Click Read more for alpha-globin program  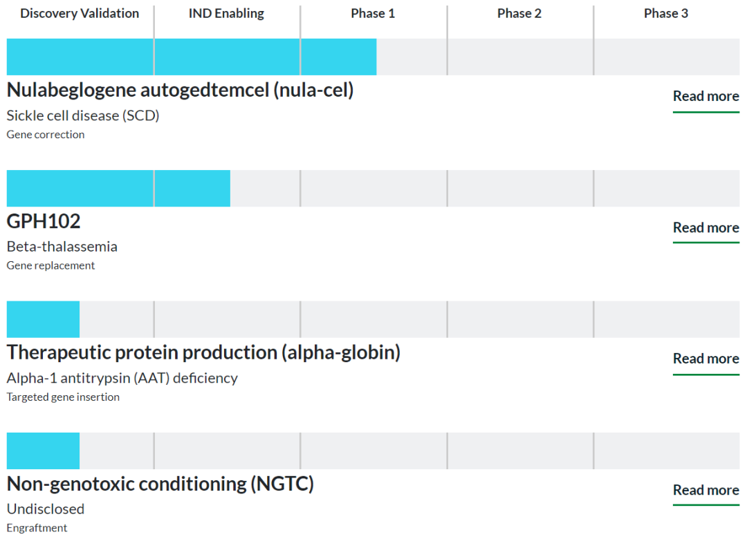(705, 358)
